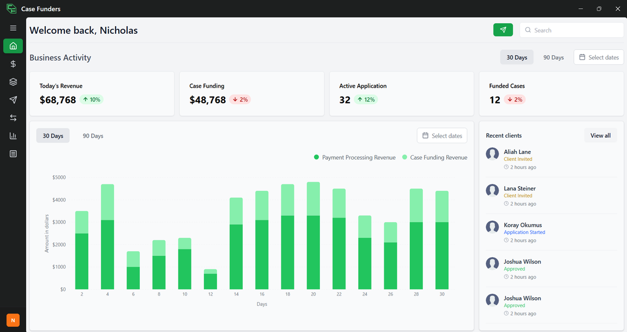Screen dimensions: 627x332
Task: Switch the chart range to 90 Days
Action: tap(93, 136)
